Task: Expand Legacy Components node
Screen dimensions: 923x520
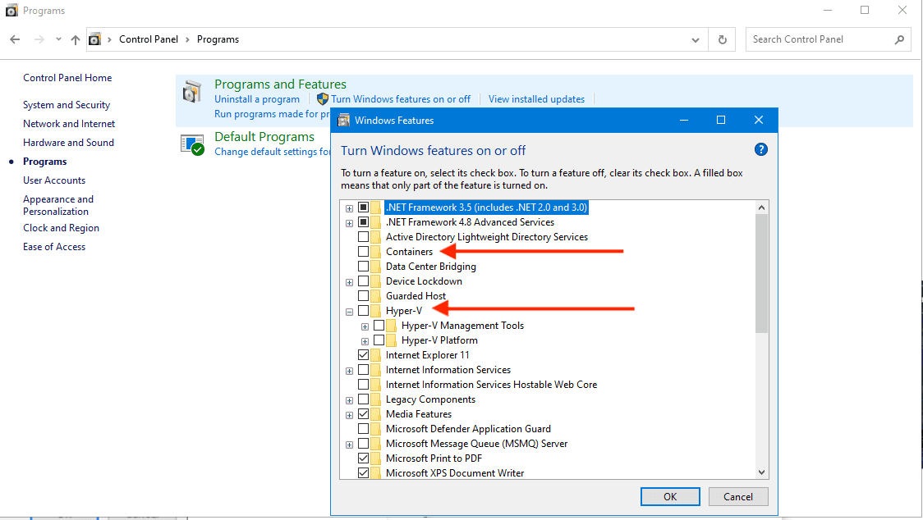Action: coord(349,400)
